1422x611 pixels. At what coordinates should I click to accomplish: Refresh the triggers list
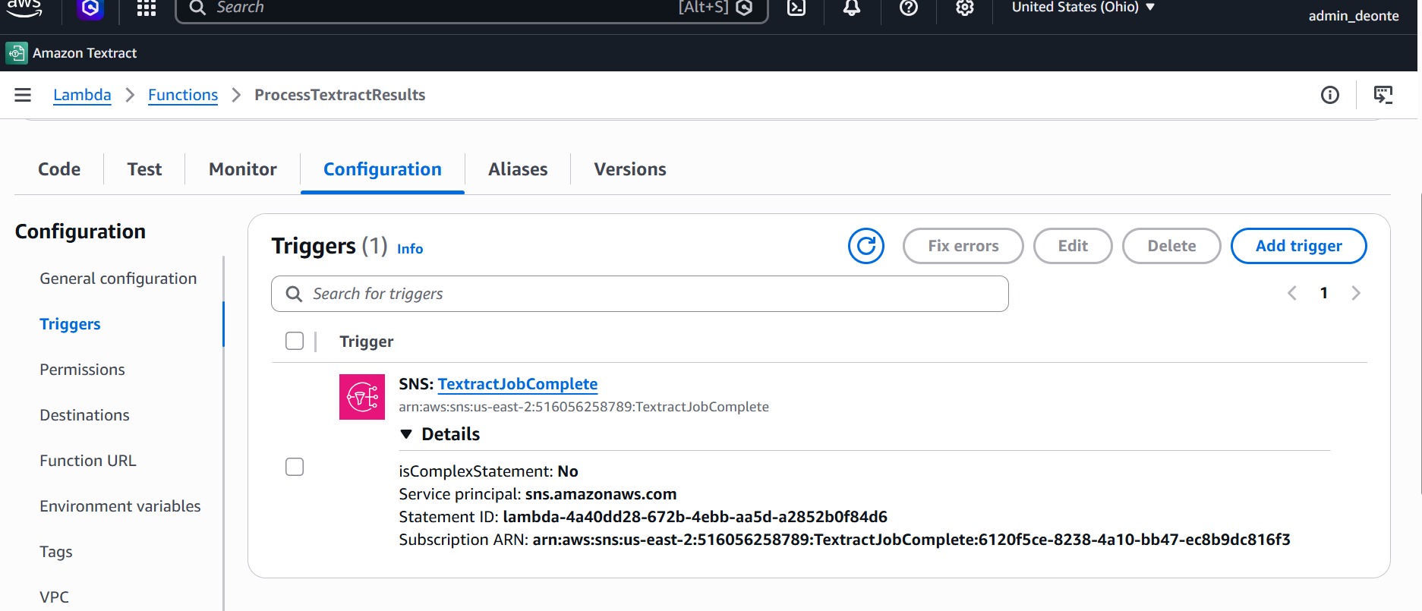pos(866,246)
